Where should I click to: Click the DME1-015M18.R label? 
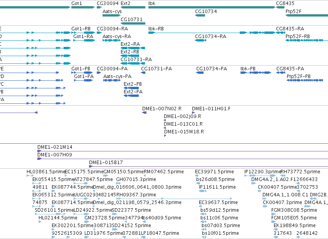184,132
